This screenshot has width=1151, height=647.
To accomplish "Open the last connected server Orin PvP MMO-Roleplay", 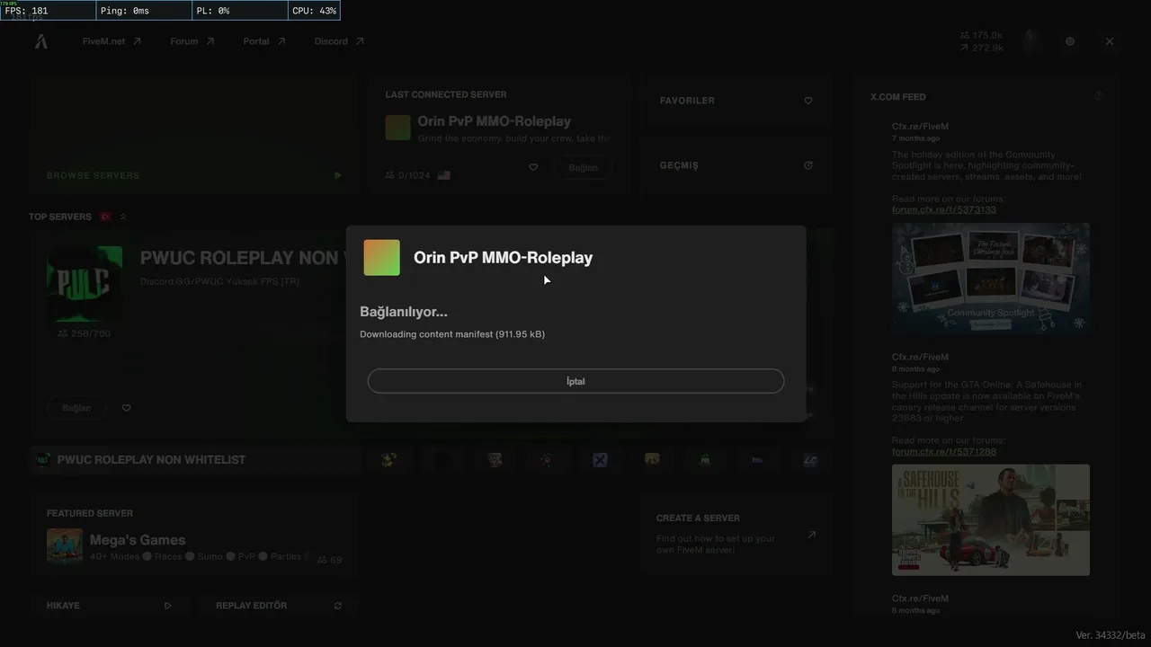I will [494, 121].
